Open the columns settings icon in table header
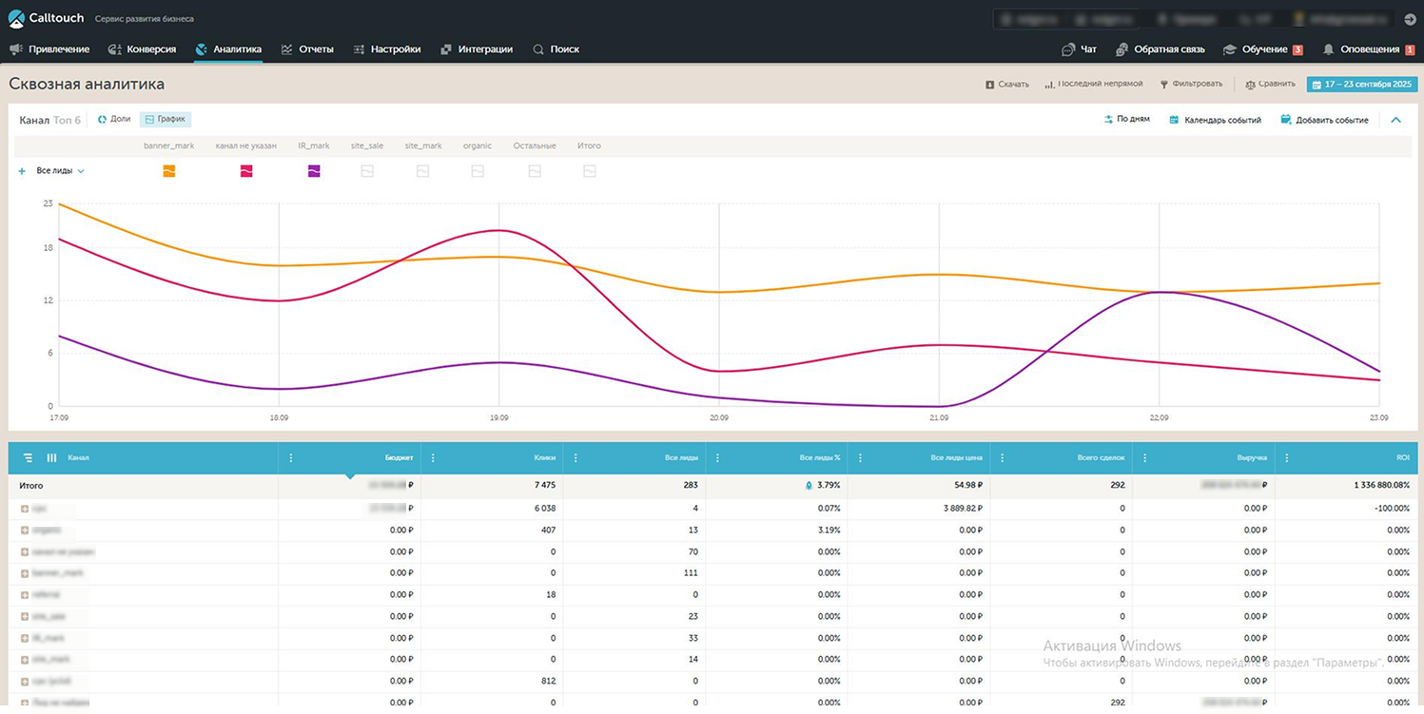The height and width of the screenshot is (714, 1424). 51,458
